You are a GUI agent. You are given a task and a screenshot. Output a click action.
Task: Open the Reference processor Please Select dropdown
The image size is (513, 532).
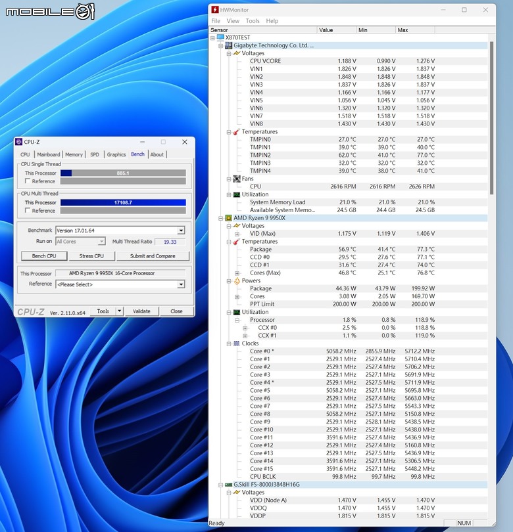click(181, 284)
